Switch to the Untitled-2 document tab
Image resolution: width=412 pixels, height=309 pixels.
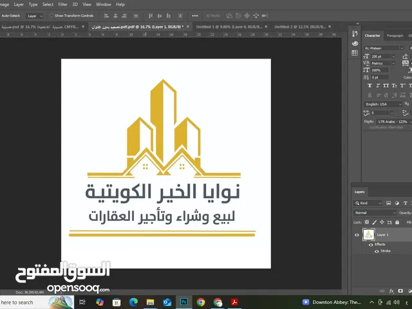tap(300, 27)
